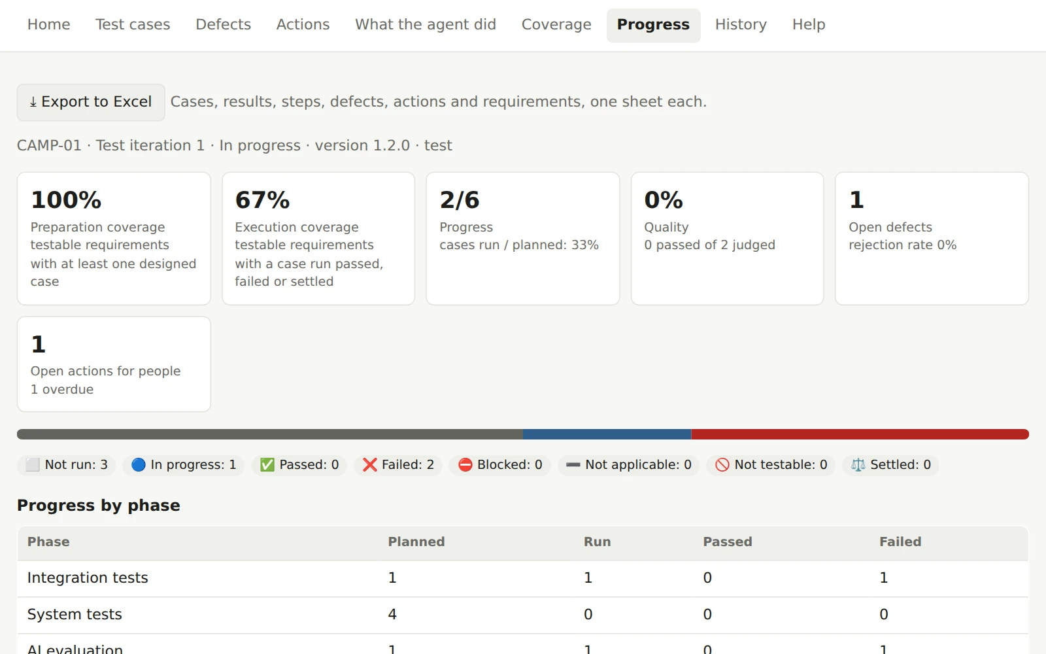Open the History tab

(x=741, y=25)
